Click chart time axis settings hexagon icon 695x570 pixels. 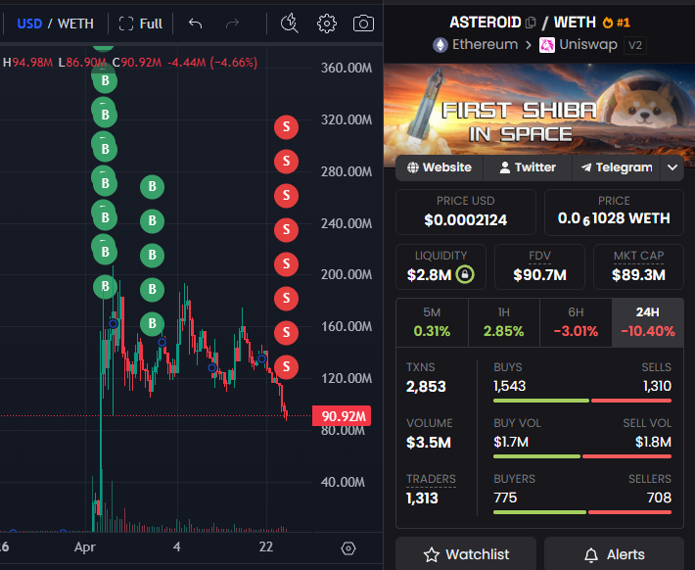pos(348,548)
